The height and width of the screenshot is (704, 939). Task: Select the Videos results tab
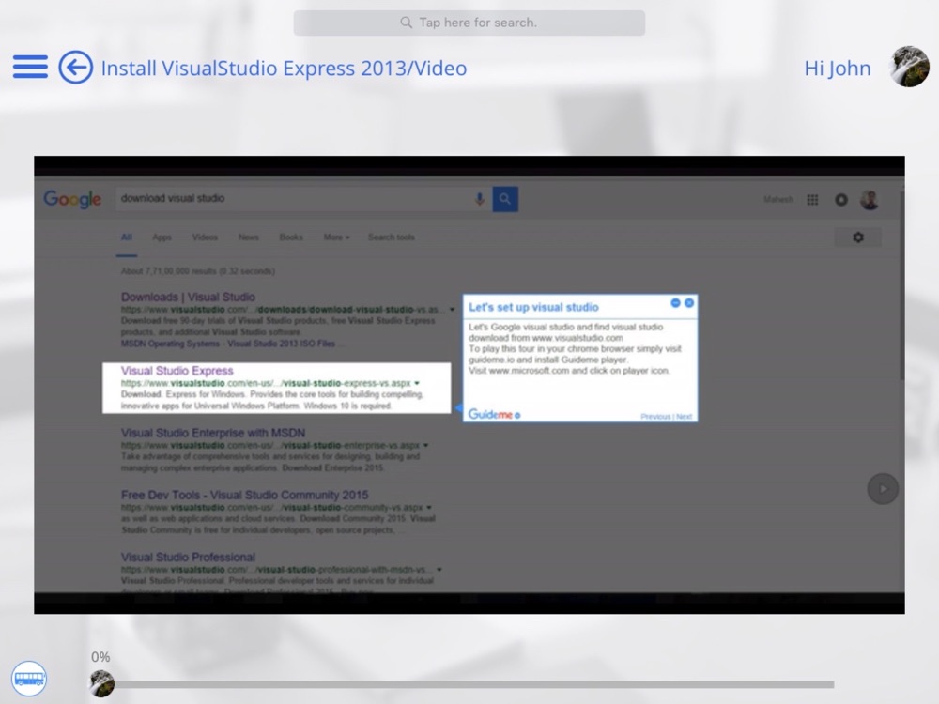[205, 237]
